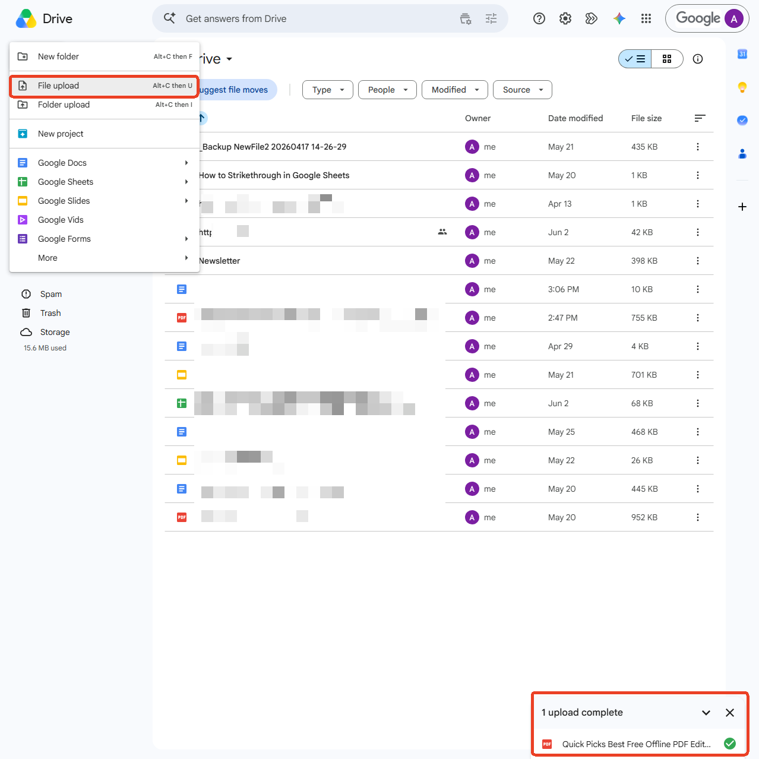Click the offline status icon in the top bar

coord(466,18)
